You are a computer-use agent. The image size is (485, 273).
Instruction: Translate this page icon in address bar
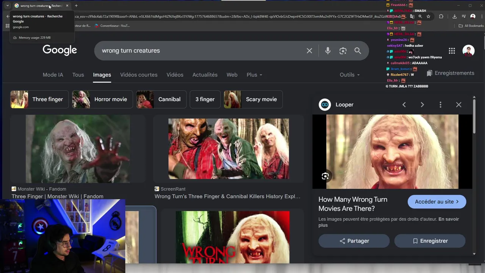412,17
